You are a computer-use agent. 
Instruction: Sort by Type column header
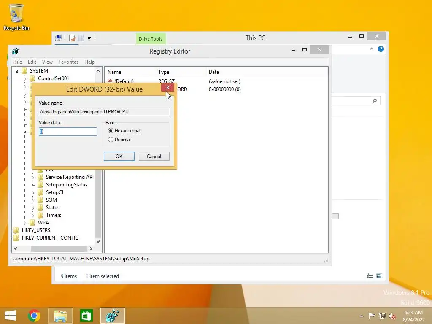(x=164, y=72)
